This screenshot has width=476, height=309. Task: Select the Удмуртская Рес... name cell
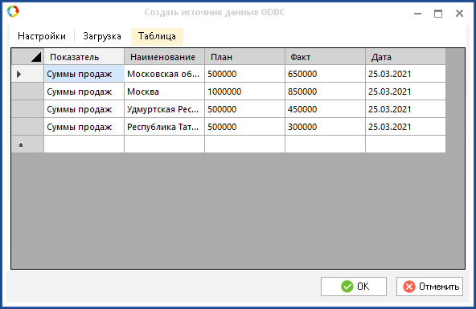click(x=164, y=109)
